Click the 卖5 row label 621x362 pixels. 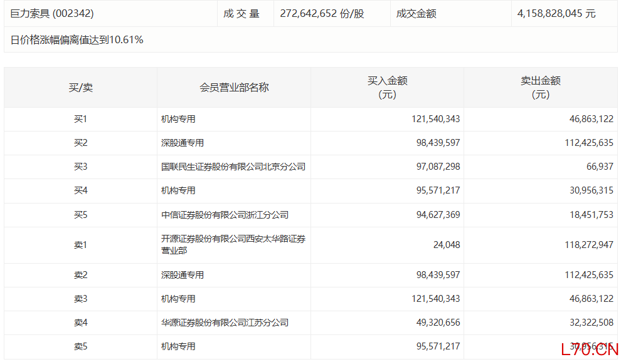(x=80, y=346)
